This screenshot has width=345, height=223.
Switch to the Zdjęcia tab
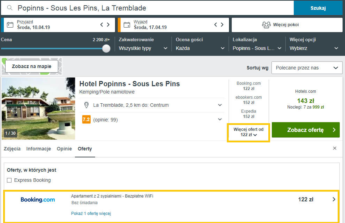12,149
